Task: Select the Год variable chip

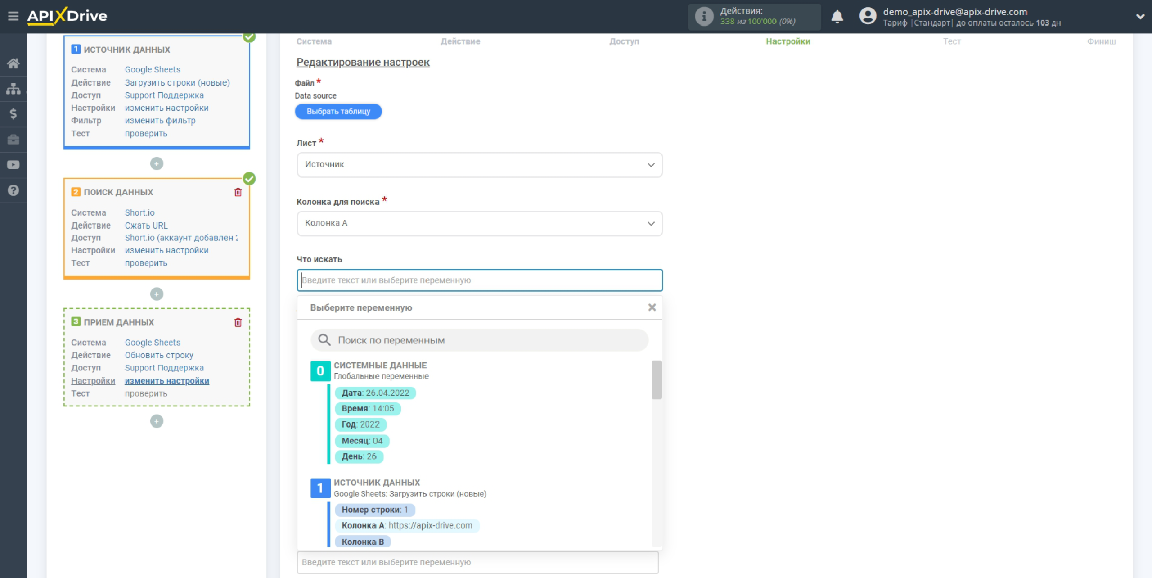Action: [x=360, y=424]
